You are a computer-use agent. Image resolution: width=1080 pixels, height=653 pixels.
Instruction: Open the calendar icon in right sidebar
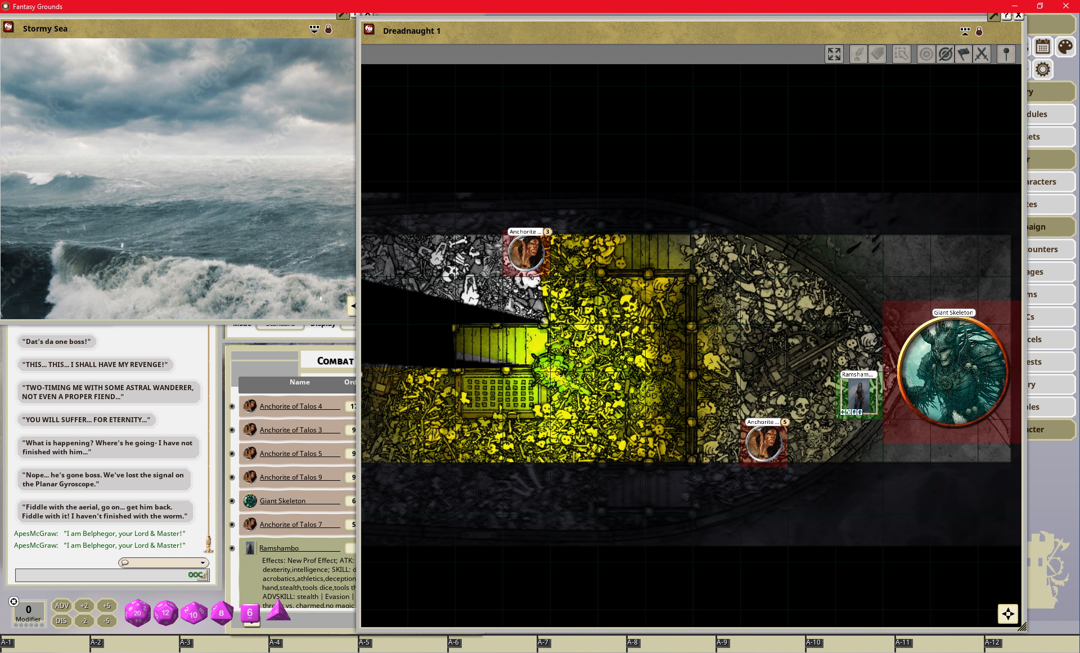[1042, 47]
